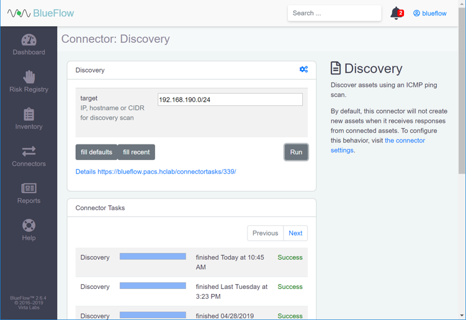Click the target IP input field
466x320 pixels.
pos(230,99)
